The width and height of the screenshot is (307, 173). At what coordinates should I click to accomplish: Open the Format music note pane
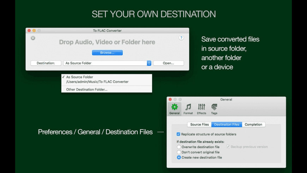188,109
